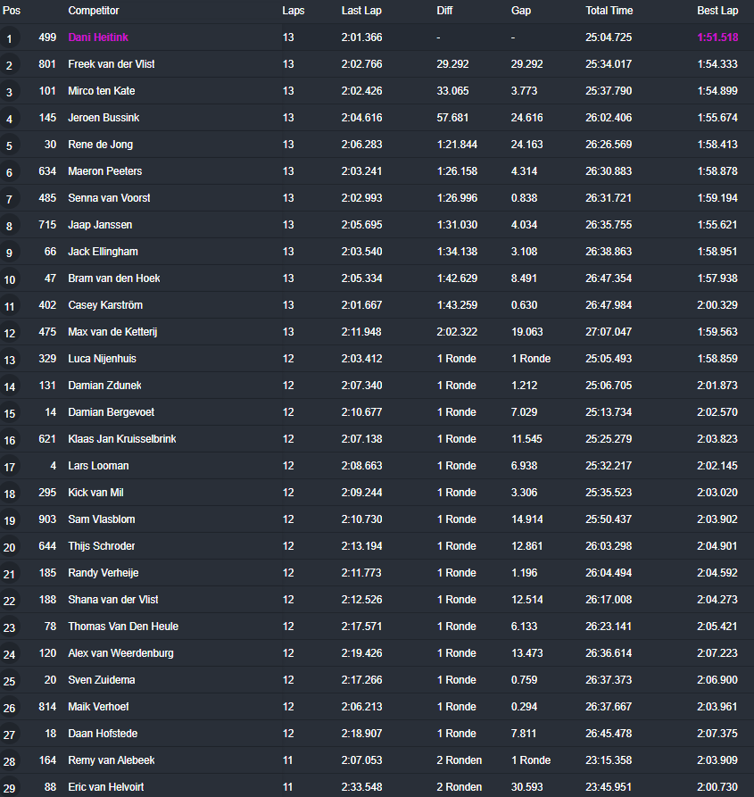This screenshot has height=797, width=754.
Task: Click the position 5 circle badge
Action: pos(9,145)
